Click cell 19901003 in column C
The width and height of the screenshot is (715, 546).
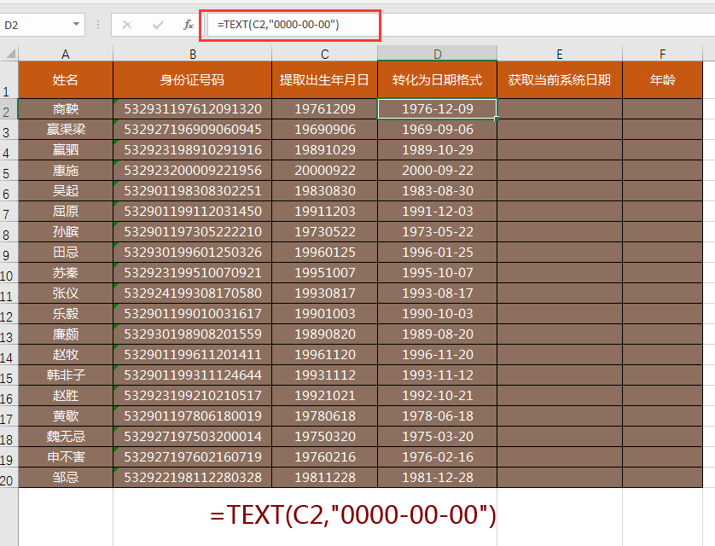point(325,314)
